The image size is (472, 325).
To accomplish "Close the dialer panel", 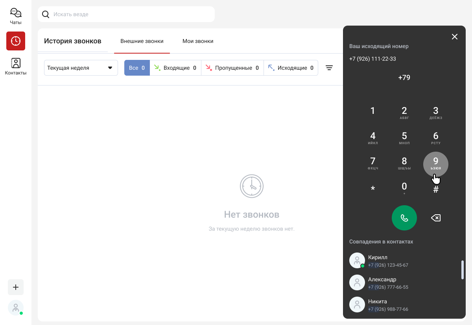I will (x=455, y=37).
